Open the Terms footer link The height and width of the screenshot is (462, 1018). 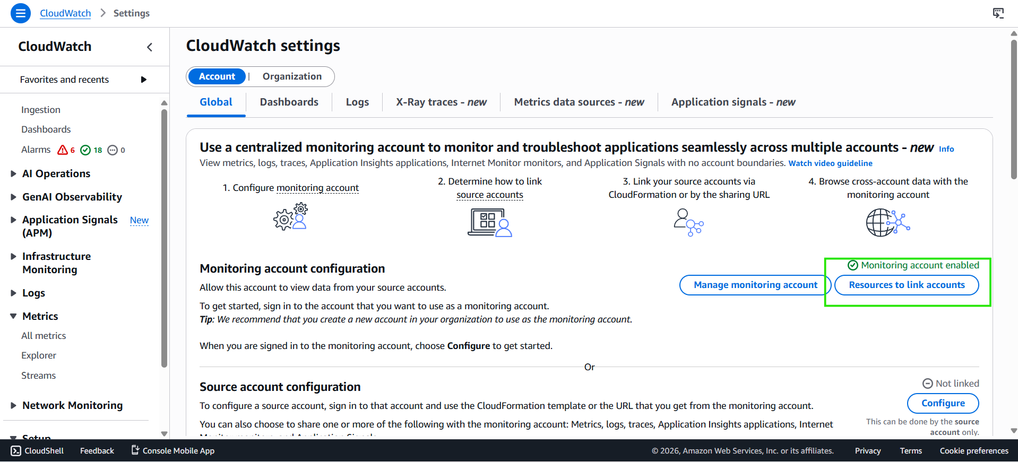pyautogui.click(x=911, y=451)
